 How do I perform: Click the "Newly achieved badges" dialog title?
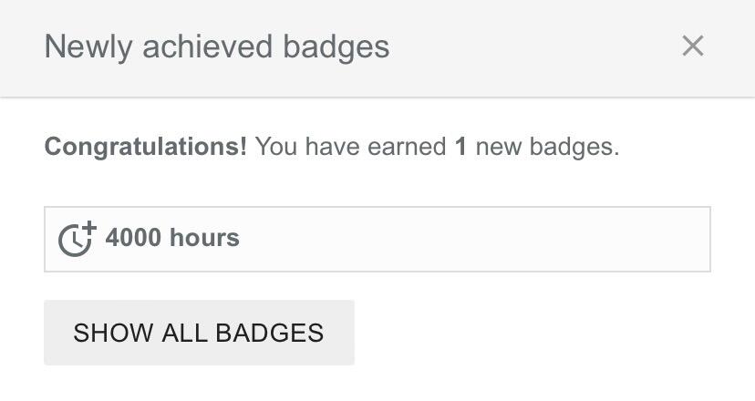coord(217,46)
